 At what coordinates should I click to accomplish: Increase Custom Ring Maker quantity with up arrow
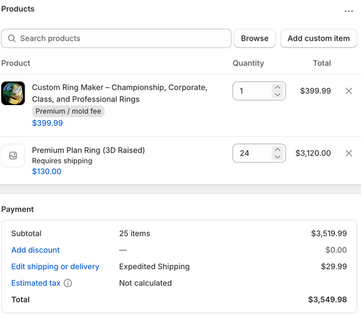click(x=277, y=87)
